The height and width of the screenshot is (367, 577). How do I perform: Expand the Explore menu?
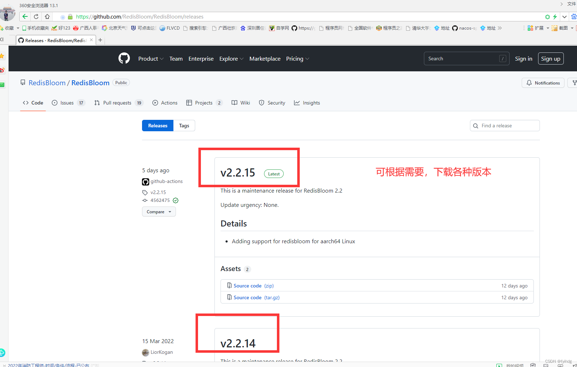[x=231, y=59]
